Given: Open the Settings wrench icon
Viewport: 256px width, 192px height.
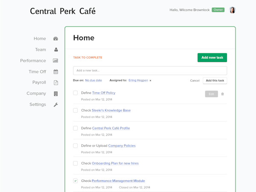Looking at the screenshot, I should coord(55,105).
